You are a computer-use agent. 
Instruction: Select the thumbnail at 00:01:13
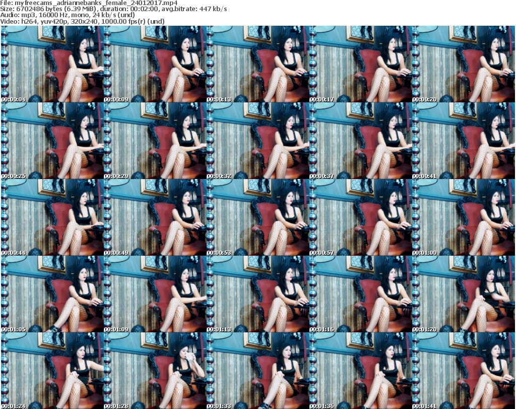click(x=257, y=294)
